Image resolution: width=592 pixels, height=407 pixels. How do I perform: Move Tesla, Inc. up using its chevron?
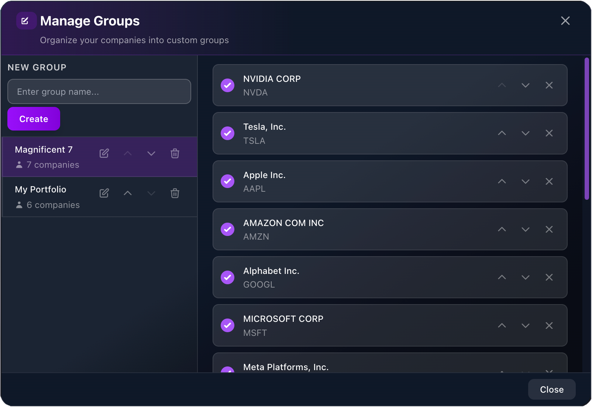[x=502, y=133]
